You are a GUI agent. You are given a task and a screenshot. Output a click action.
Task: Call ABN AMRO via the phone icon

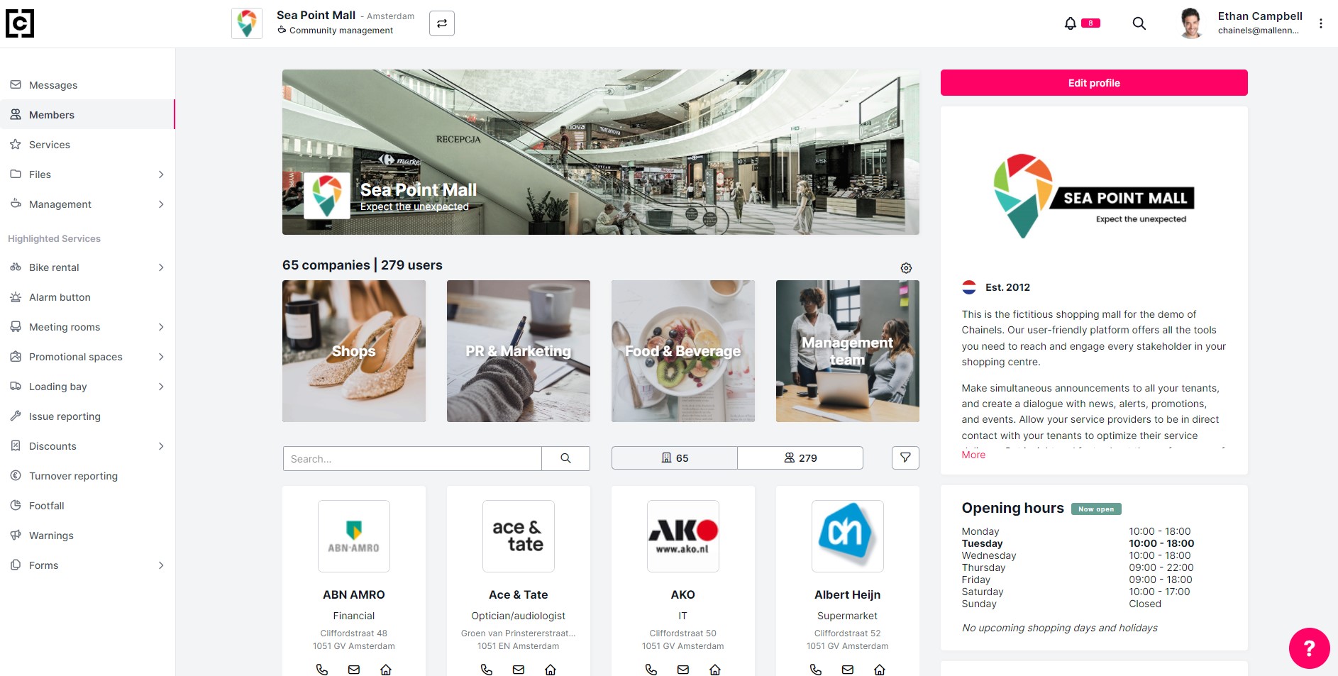click(321, 669)
